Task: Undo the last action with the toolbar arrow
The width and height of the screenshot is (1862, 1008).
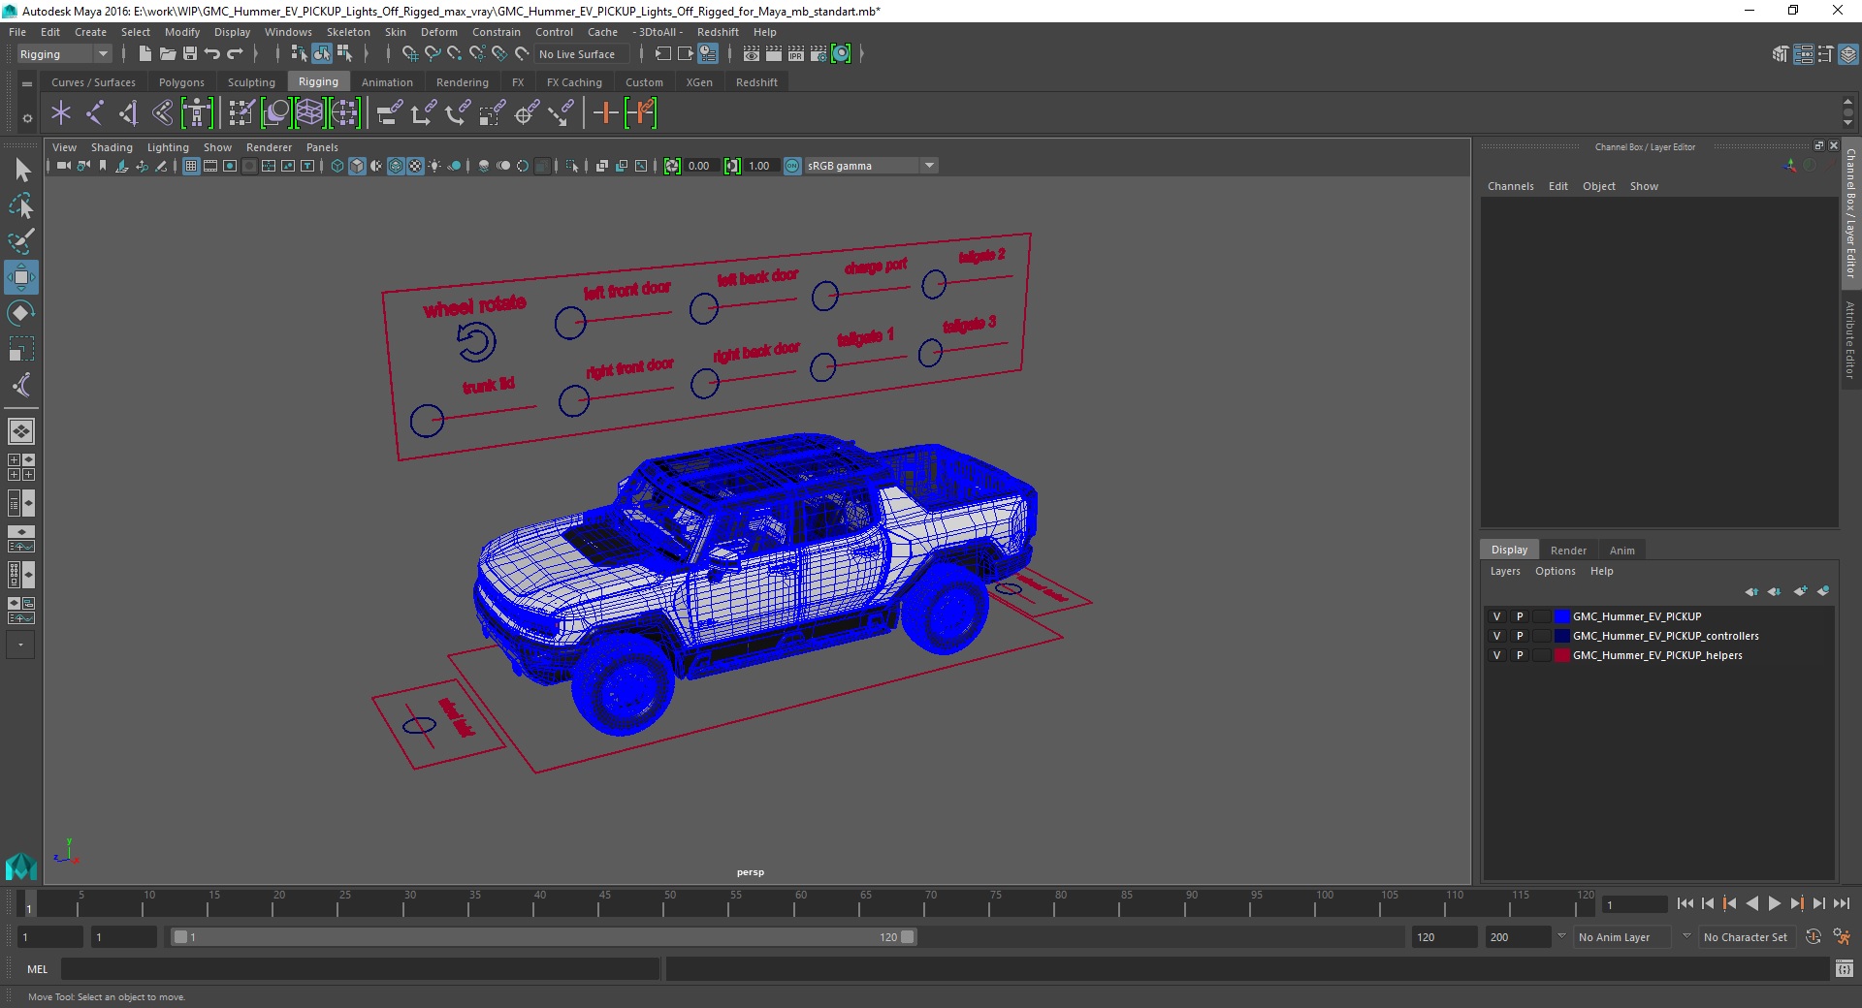Action: tap(212, 54)
